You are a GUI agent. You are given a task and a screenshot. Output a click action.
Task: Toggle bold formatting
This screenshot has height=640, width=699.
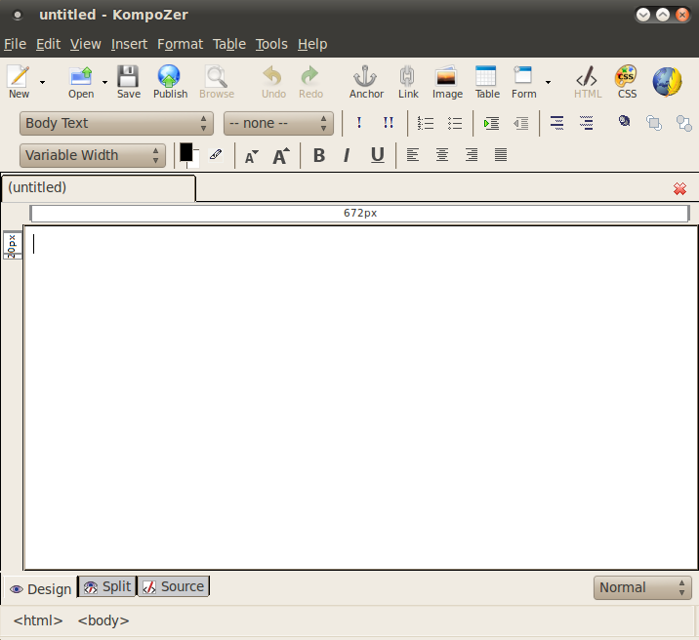pos(318,155)
